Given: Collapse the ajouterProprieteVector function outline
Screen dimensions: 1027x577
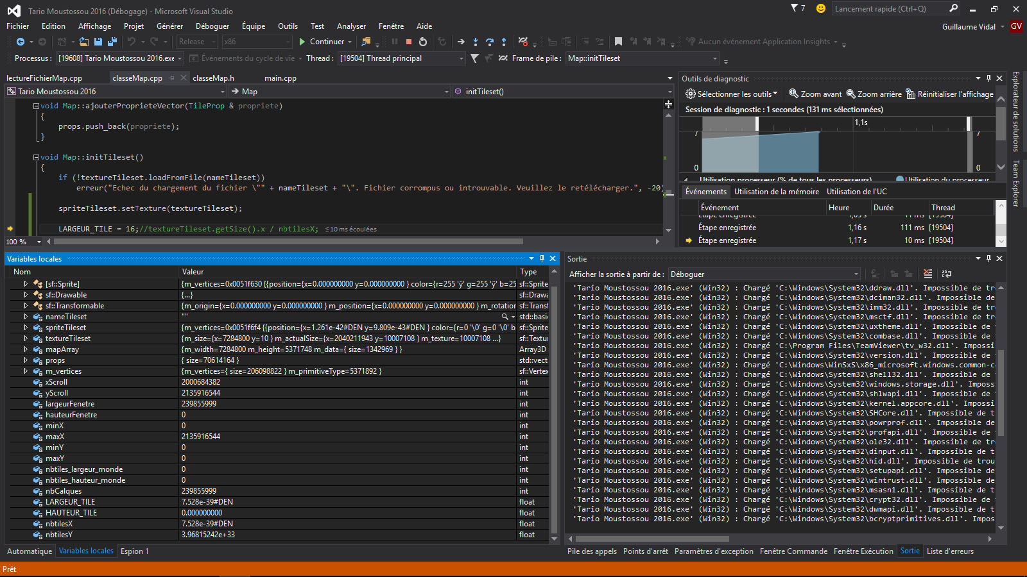Looking at the screenshot, I should [36, 106].
